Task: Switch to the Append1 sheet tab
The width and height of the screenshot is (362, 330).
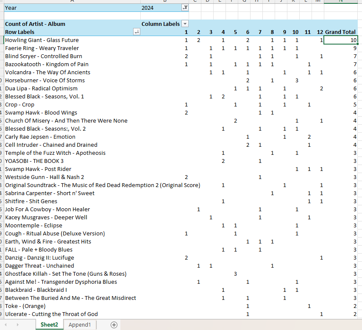Action: click(x=80, y=324)
